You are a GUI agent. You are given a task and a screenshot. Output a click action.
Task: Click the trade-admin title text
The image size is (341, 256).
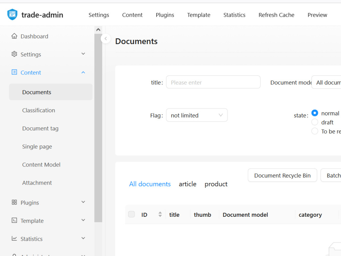(x=42, y=15)
